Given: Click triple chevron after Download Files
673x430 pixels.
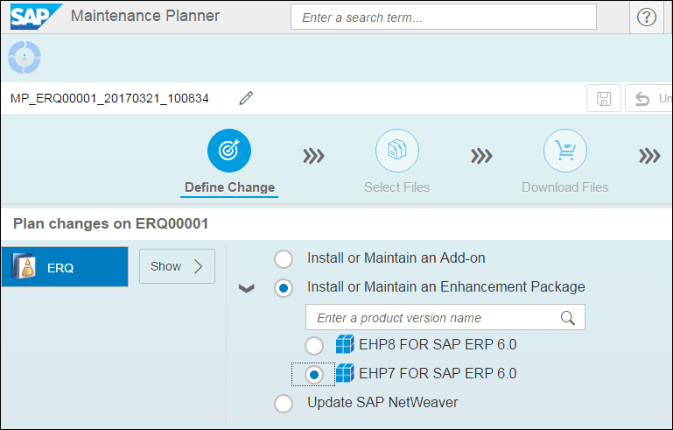Looking at the screenshot, I should pos(649,156).
